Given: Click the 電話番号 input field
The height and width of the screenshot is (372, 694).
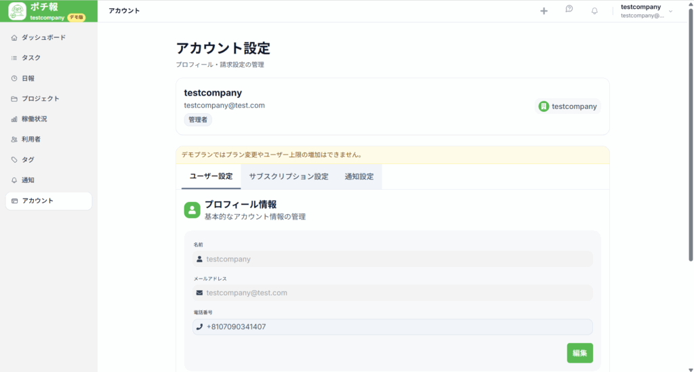Looking at the screenshot, I should [392, 327].
